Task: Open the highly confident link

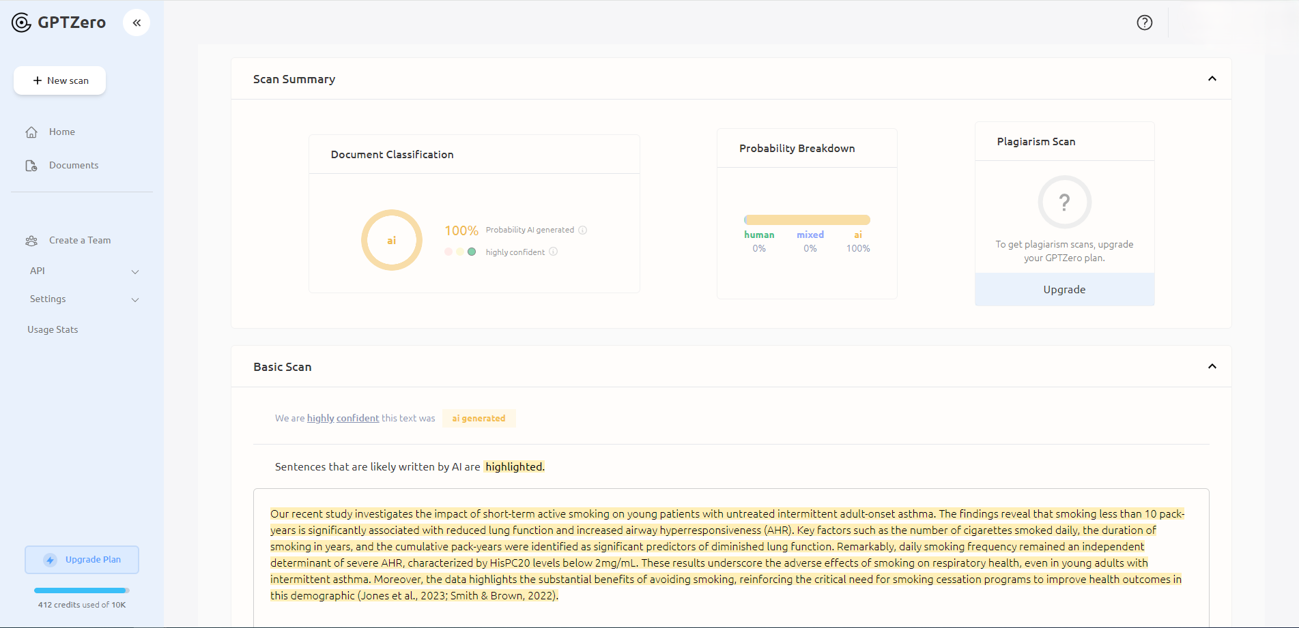Action: point(343,418)
